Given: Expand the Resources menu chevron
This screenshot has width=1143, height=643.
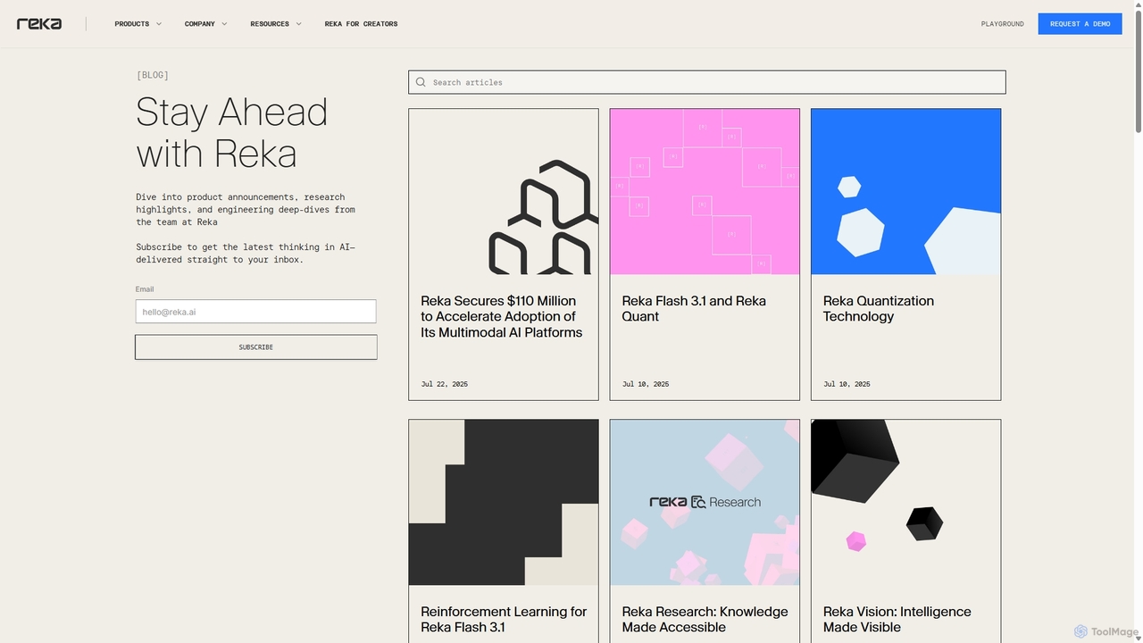Looking at the screenshot, I should click(298, 24).
